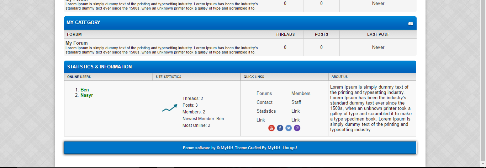Open the Facebook social icon
Image resolution: width=486 pixels, height=168 pixels.
tap(280, 128)
